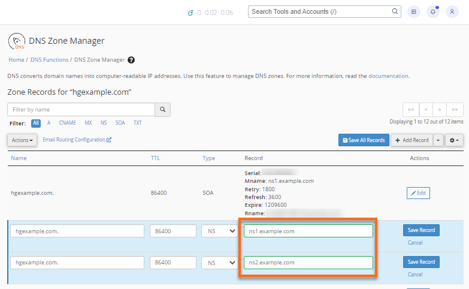
Task: Go to DNS Functions breadcrumb
Action: click(49, 59)
